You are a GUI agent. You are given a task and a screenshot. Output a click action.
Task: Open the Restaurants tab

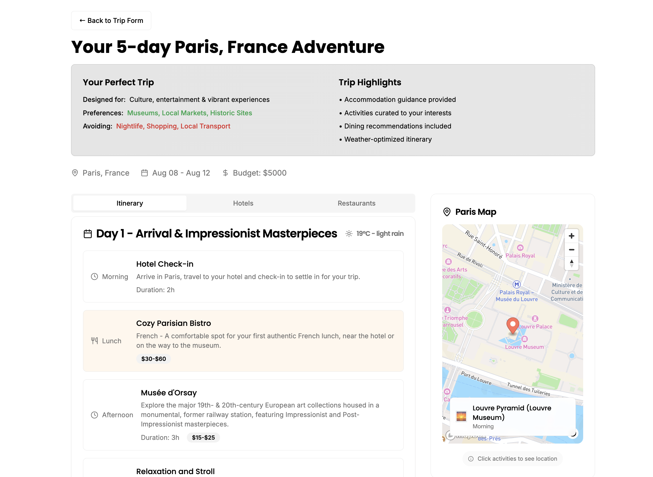click(356, 203)
